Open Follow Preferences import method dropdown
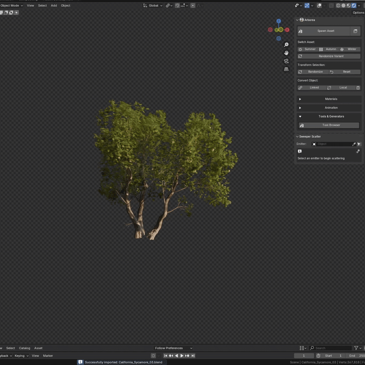 [173, 348]
